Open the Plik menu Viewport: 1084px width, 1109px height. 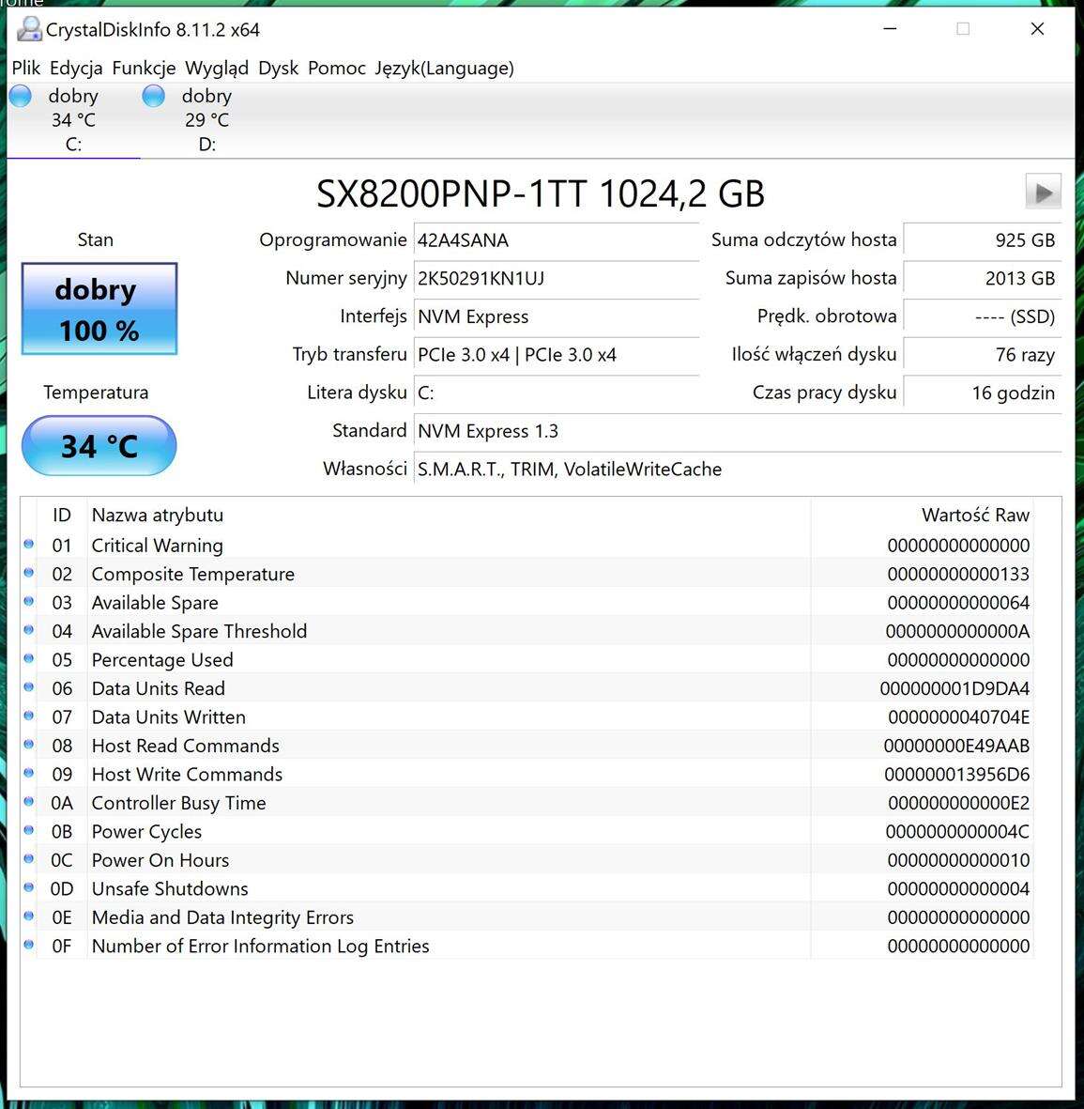tap(25, 68)
